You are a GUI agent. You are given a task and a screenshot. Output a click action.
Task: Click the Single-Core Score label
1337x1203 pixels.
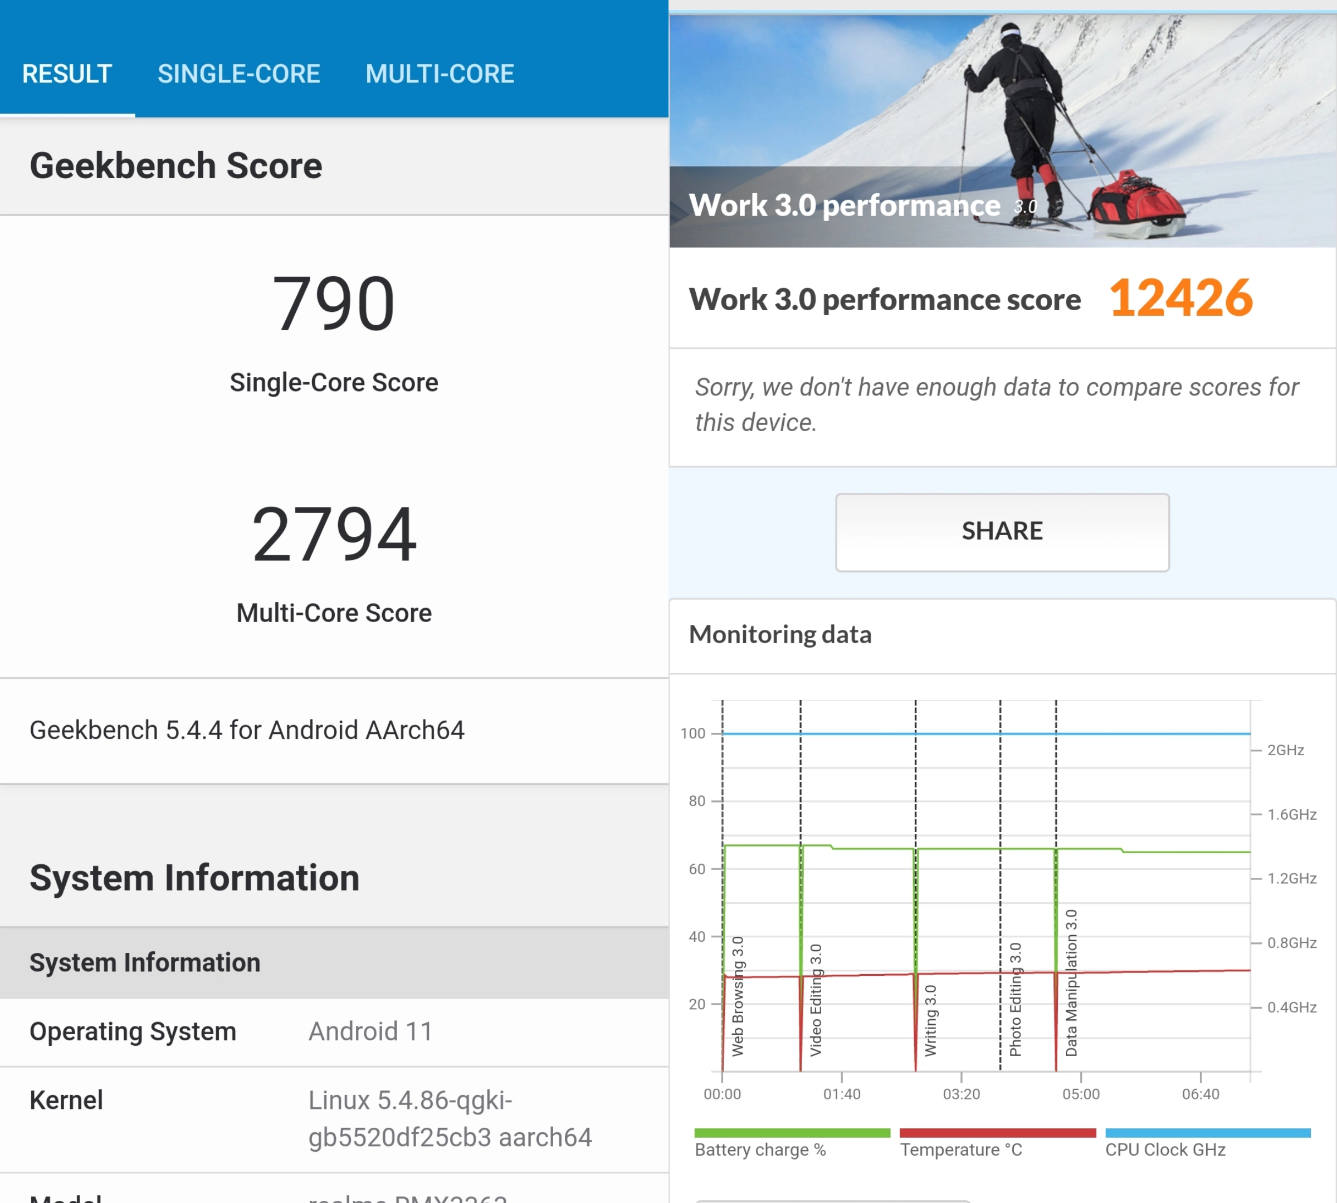click(x=334, y=383)
